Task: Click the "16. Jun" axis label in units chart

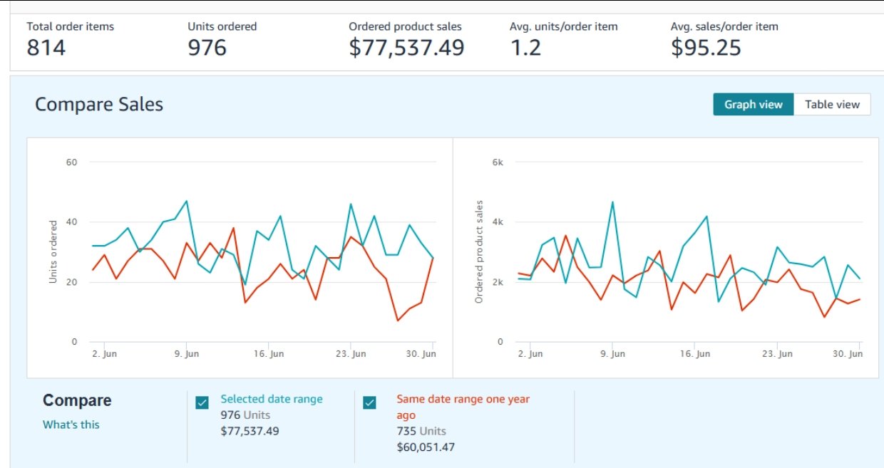Action: click(268, 354)
